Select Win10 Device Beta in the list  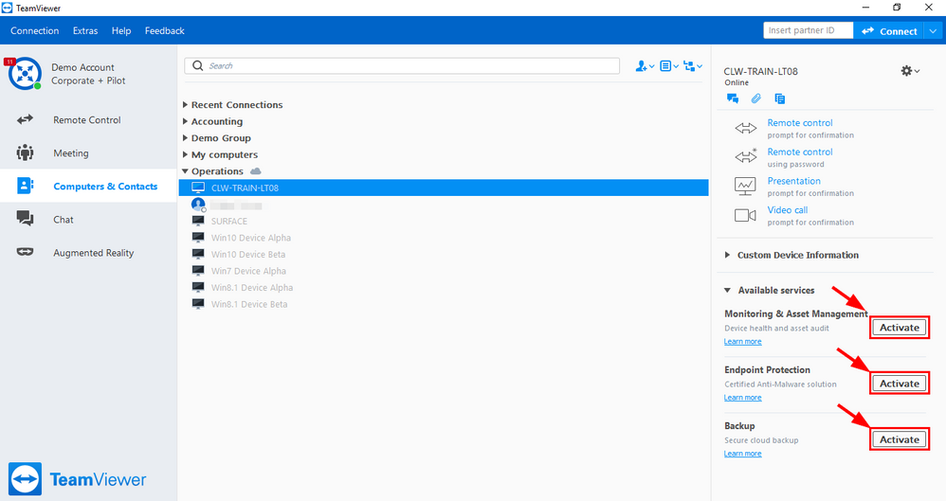click(x=444, y=255)
